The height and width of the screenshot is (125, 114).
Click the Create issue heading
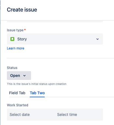pos(22,10)
